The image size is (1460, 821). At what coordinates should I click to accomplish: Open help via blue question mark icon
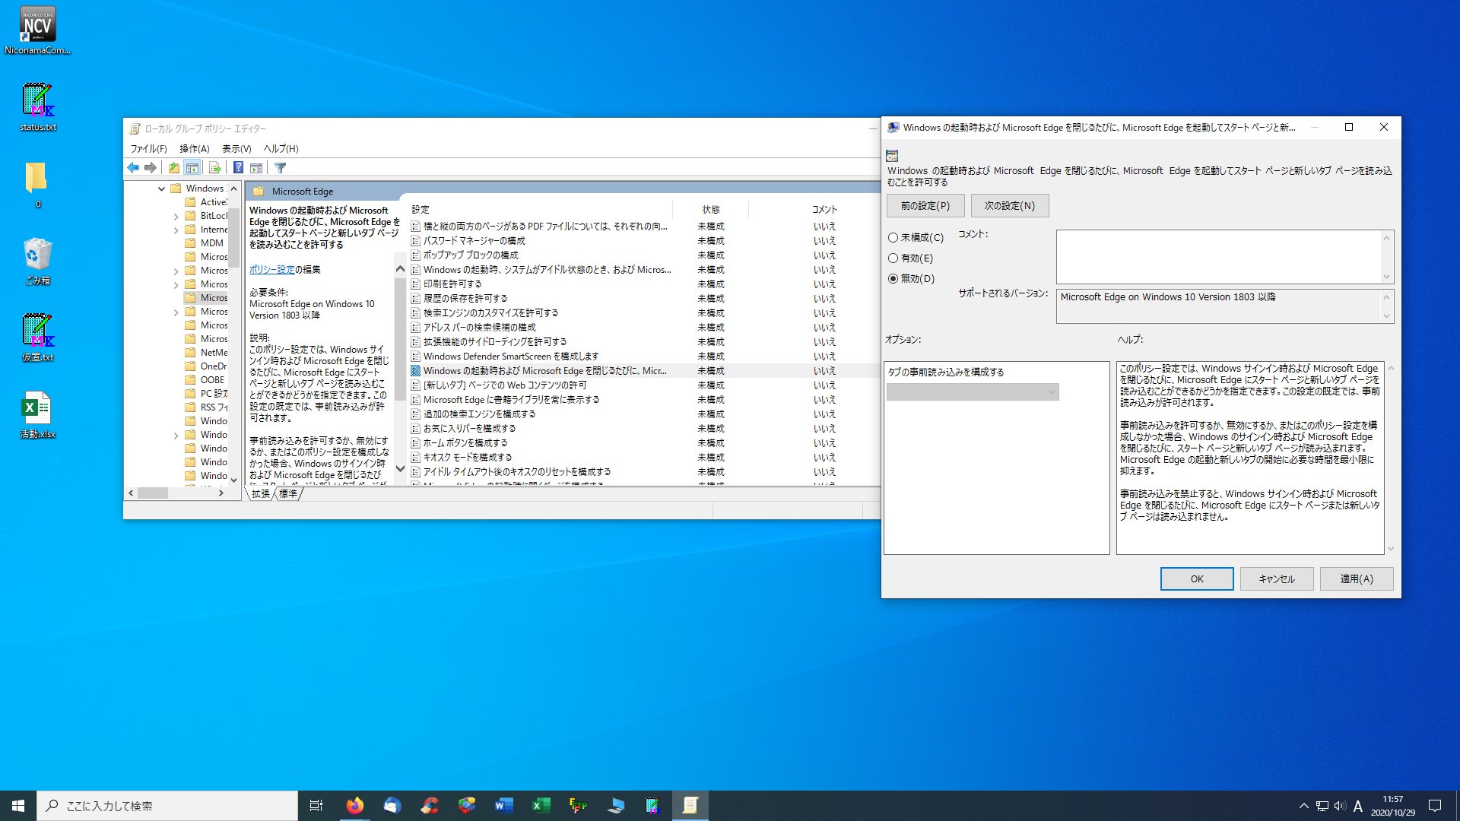point(238,168)
